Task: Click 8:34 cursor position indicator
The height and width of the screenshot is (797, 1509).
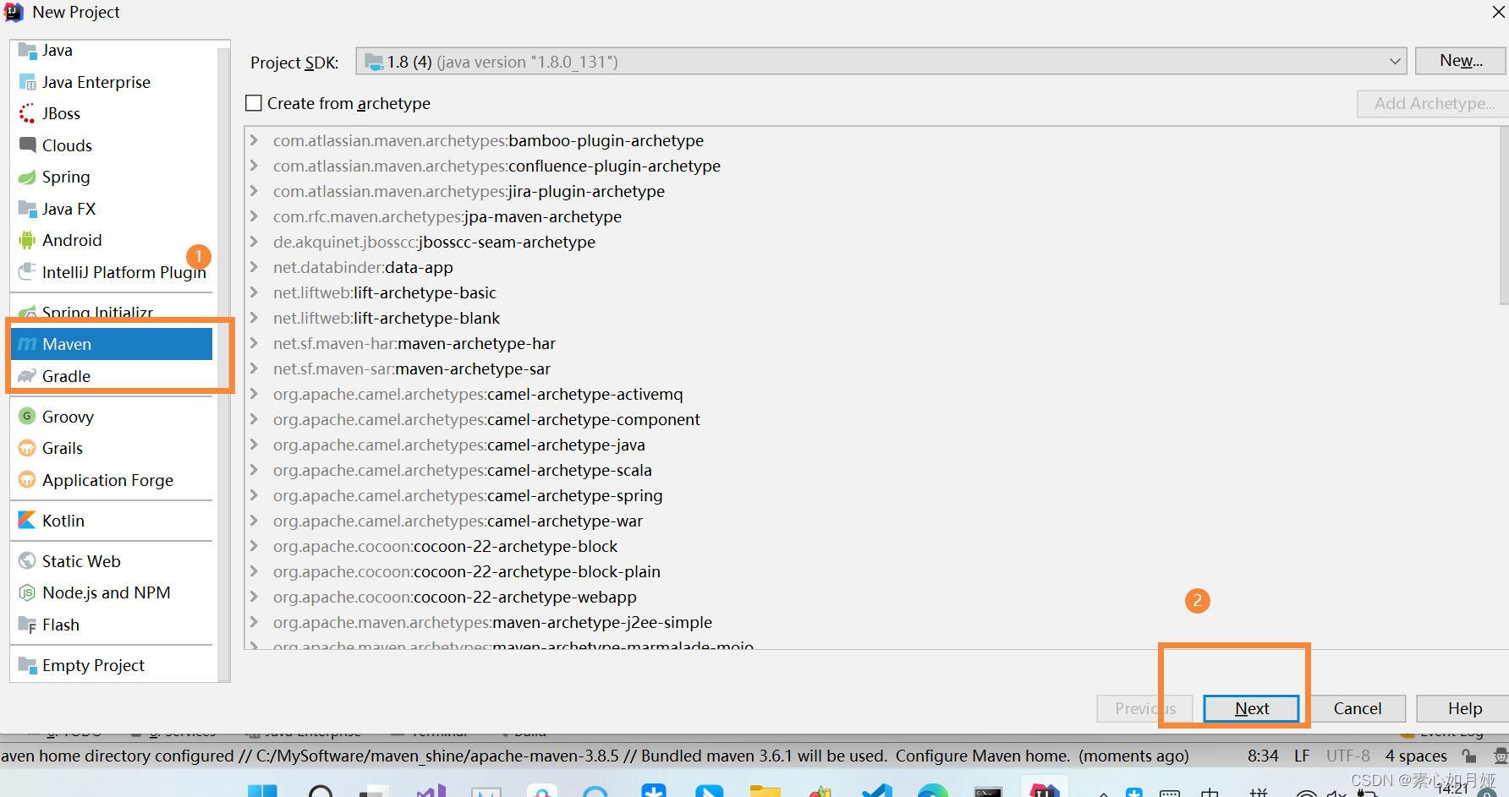Action: click(1263, 756)
